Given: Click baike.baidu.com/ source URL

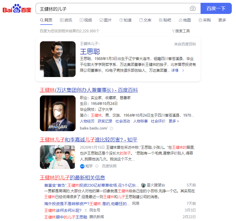Looking at the screenshot, I should point(94,128).
